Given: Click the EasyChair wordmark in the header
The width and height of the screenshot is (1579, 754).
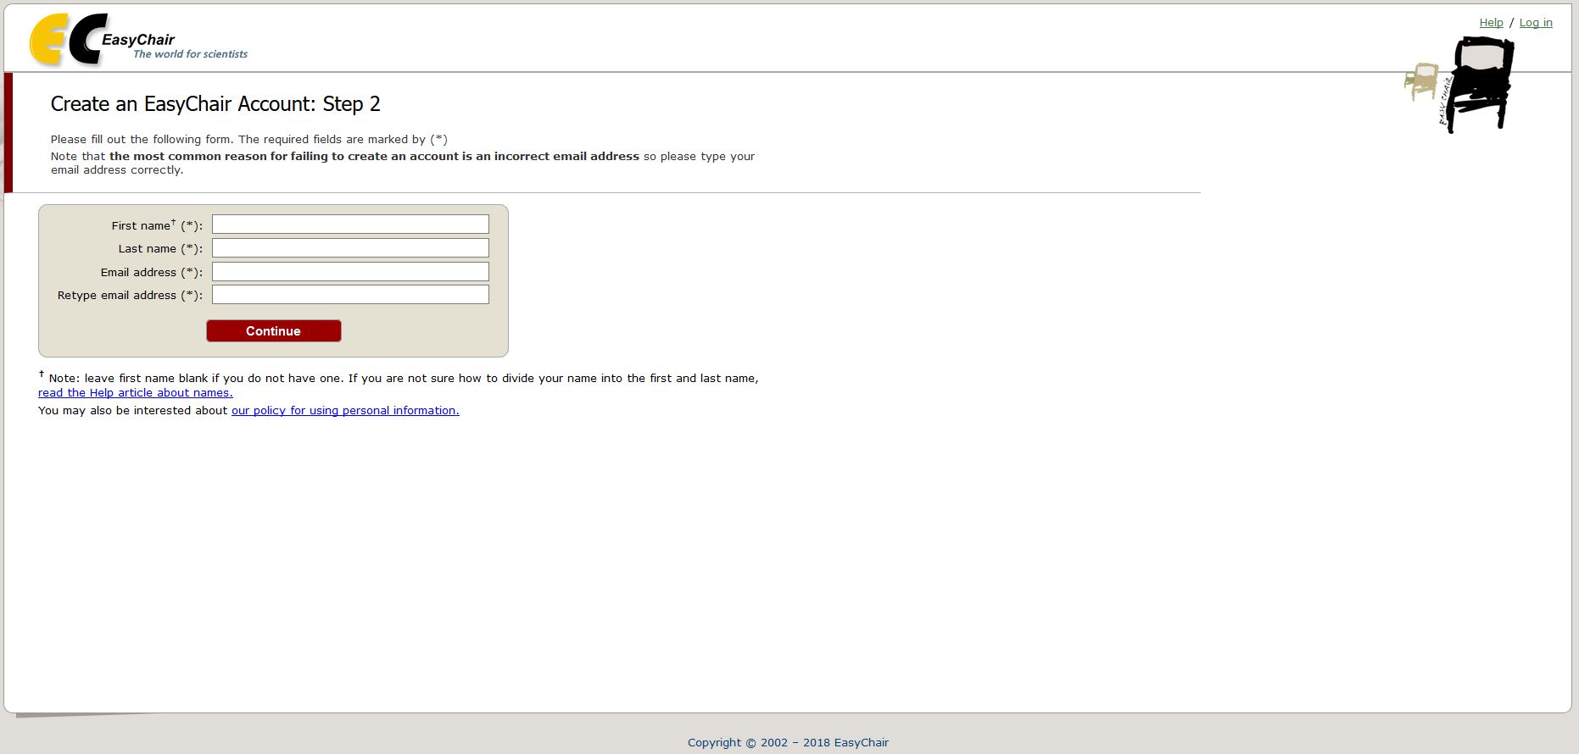Looking at the screenshot, I should click(138, 40).
